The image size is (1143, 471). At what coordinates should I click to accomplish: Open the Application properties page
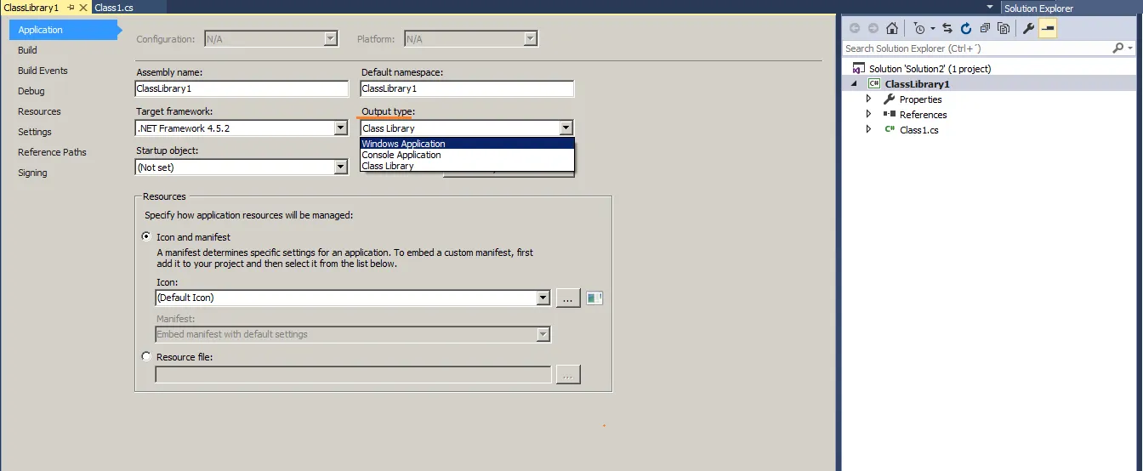pos(62,30)
